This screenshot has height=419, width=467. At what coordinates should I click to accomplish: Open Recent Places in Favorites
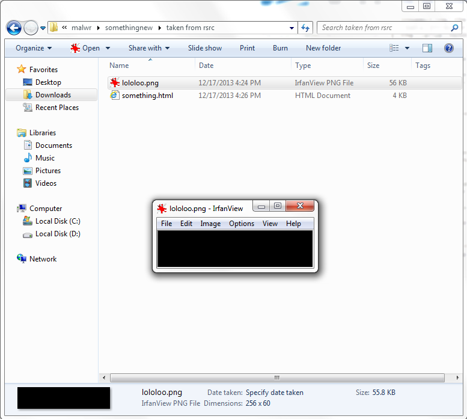[x=57, y=108]
